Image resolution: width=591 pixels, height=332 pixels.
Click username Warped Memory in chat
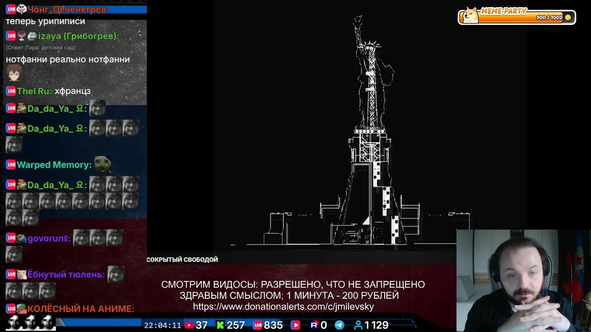[54, 165]
